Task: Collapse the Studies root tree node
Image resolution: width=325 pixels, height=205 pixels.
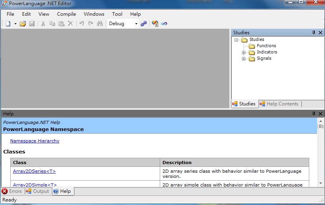Action: (x=236, y=40)
